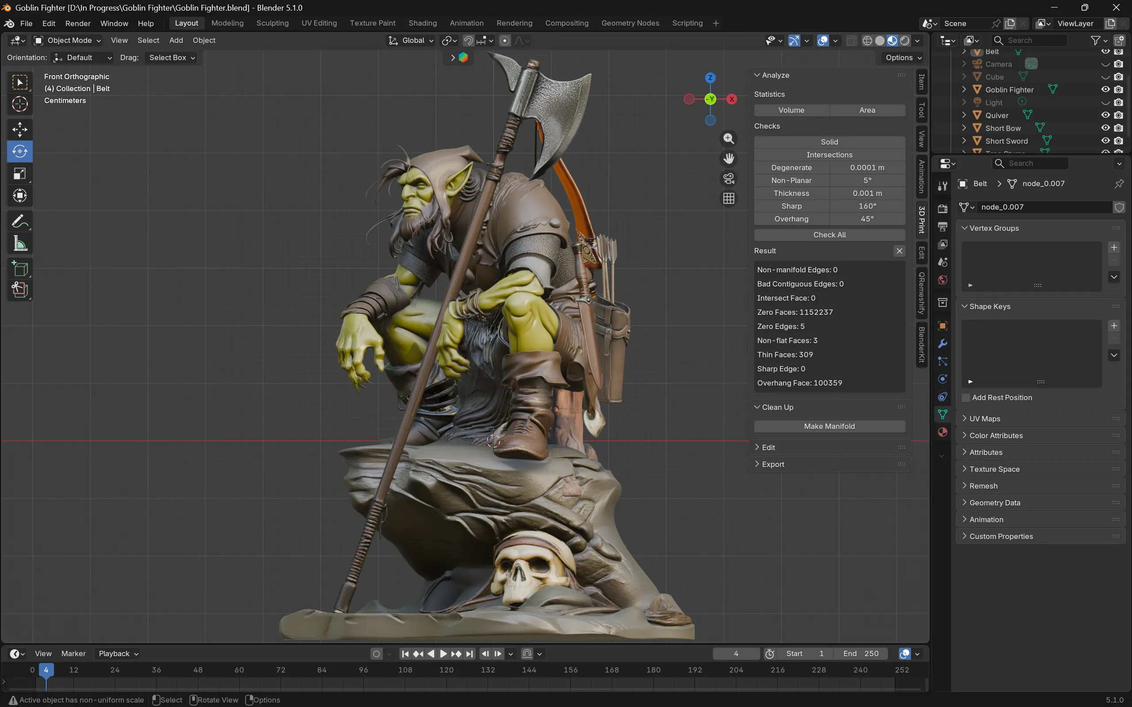This screenshot has height=707, width=1132.
Task: Open Object properties orange square tab
Action: (x=943, y=326)
